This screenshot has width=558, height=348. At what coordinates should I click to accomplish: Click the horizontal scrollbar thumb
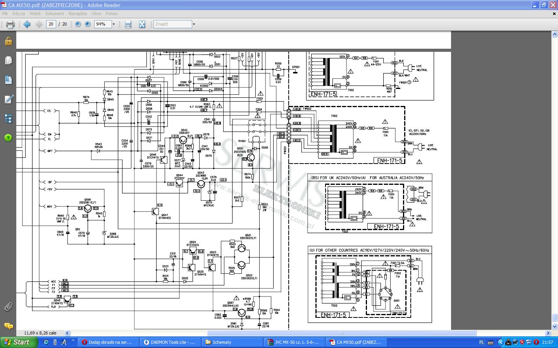pyautogui.click(x=342, y=333)
